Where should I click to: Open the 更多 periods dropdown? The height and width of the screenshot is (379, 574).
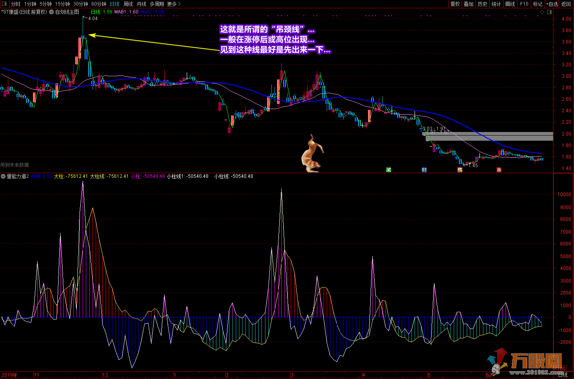tap(174, 4)
